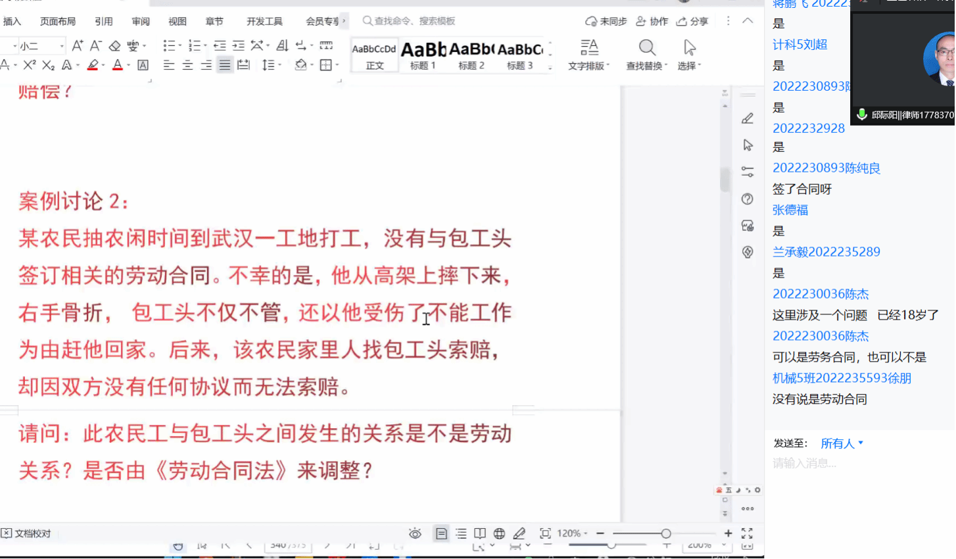Open the 页面布局 ribbon tab
Screen dimensions: 956x559
[58, 21]
